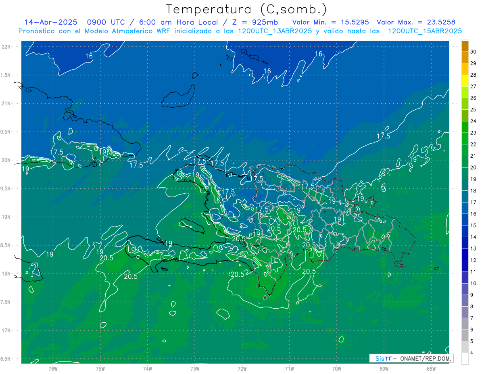Click "Valor Min. = 15.5295" text
This screenshot has width=484, height=374.
pos(330,22)
